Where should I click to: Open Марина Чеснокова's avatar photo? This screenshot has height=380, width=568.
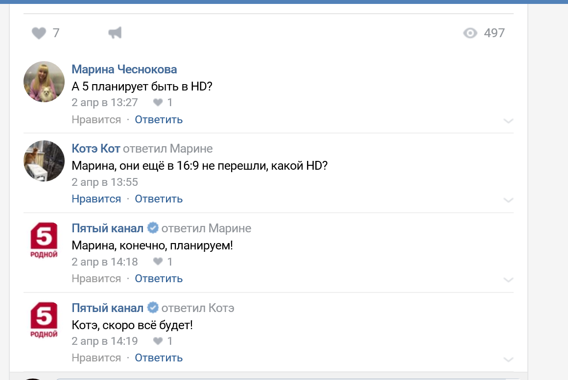tap(44, 82)
